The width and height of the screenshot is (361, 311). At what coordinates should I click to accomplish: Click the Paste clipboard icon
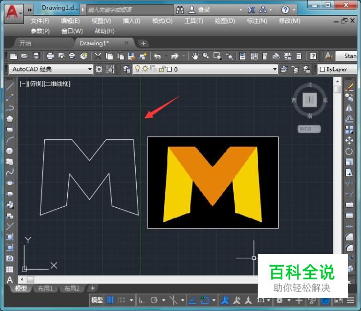tap(120, 56)
